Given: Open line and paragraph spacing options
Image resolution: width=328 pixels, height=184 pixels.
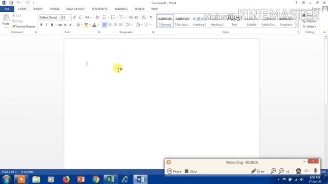Looking at the screenshot, I should pyautogui.click(x=129, y=25).
